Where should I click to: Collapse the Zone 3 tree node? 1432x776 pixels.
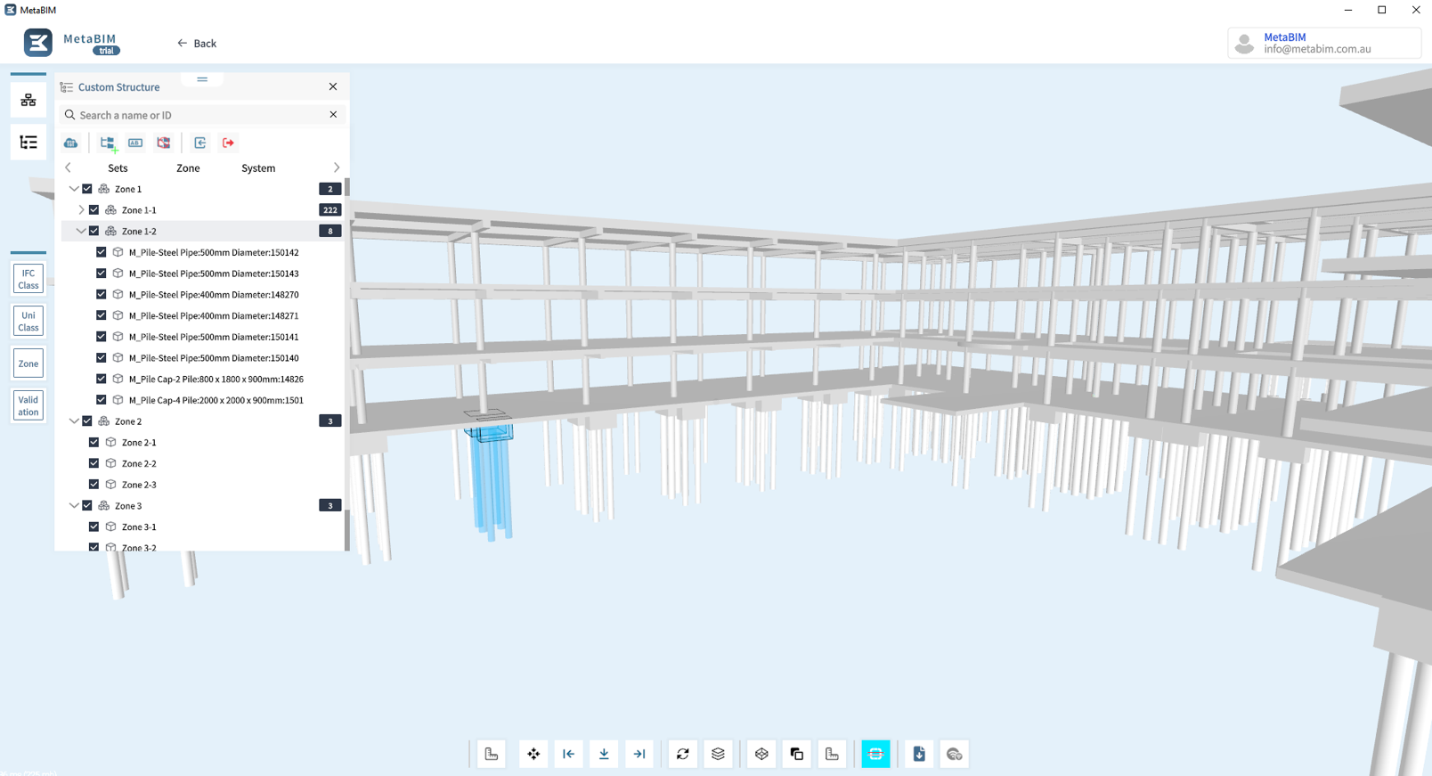tap(74, 505)
